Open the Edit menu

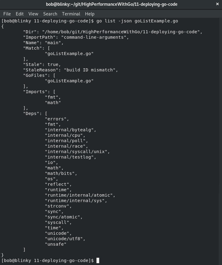point(20,14)
